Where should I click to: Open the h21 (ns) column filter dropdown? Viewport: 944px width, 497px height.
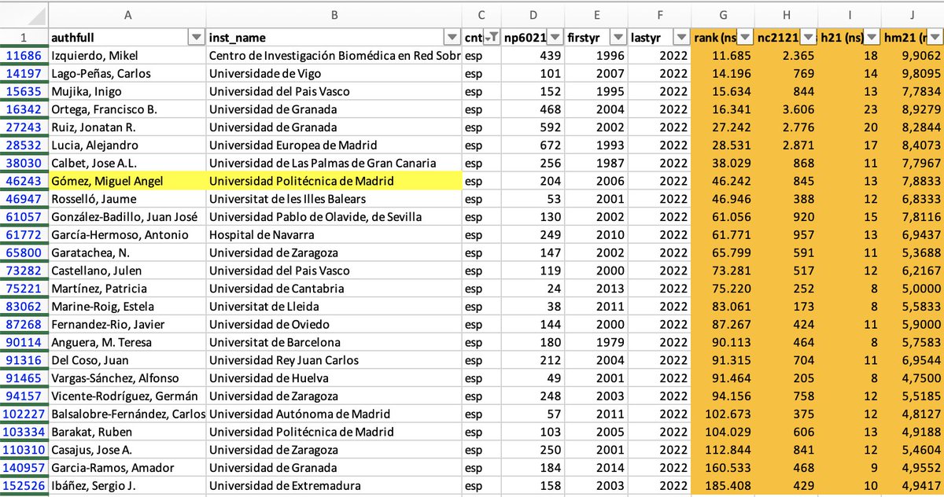[872, 38]
